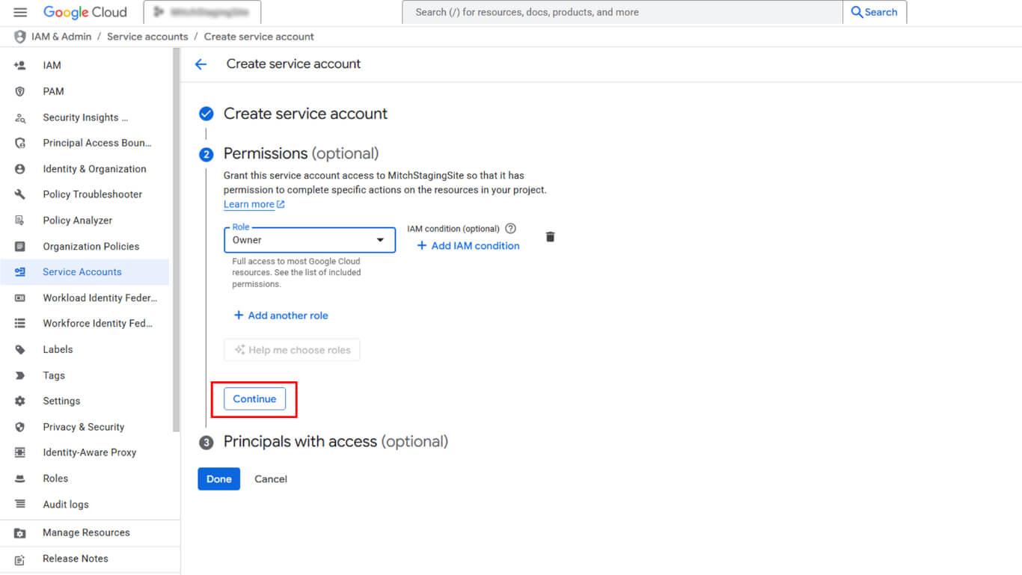Click the back arrow next to Create service account
This screenshot has width=1022, height=575.
click(x=201, y=64)
